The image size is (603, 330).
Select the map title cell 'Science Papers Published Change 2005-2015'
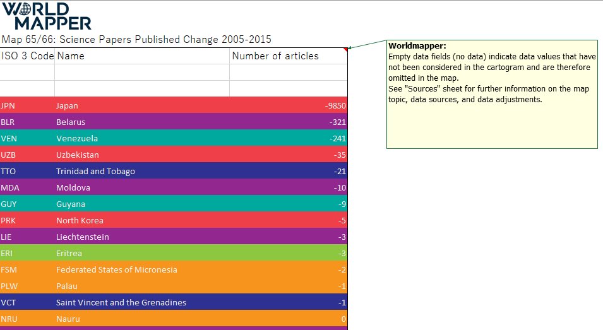point(136,40)
